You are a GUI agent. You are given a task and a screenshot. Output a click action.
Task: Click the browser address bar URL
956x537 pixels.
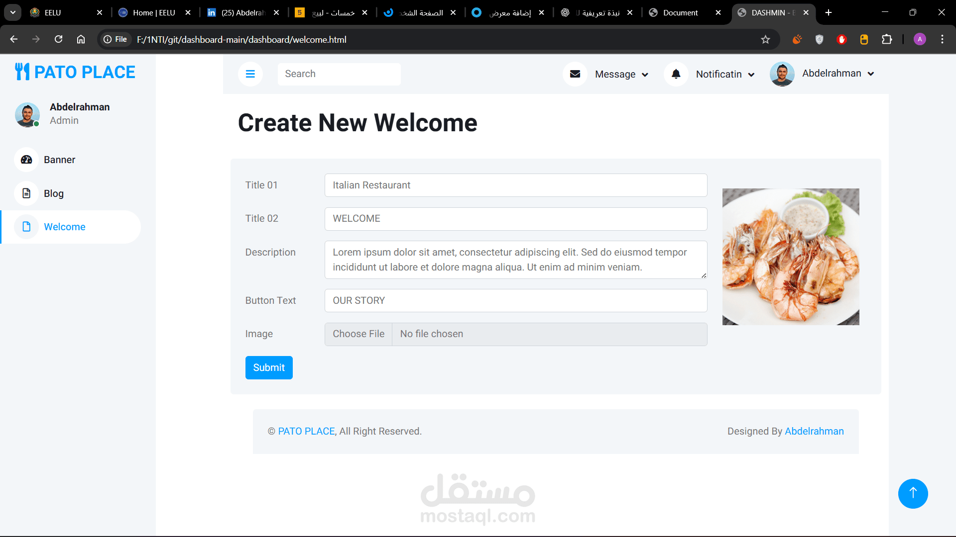pyautogui.click(x=241, y=39)
